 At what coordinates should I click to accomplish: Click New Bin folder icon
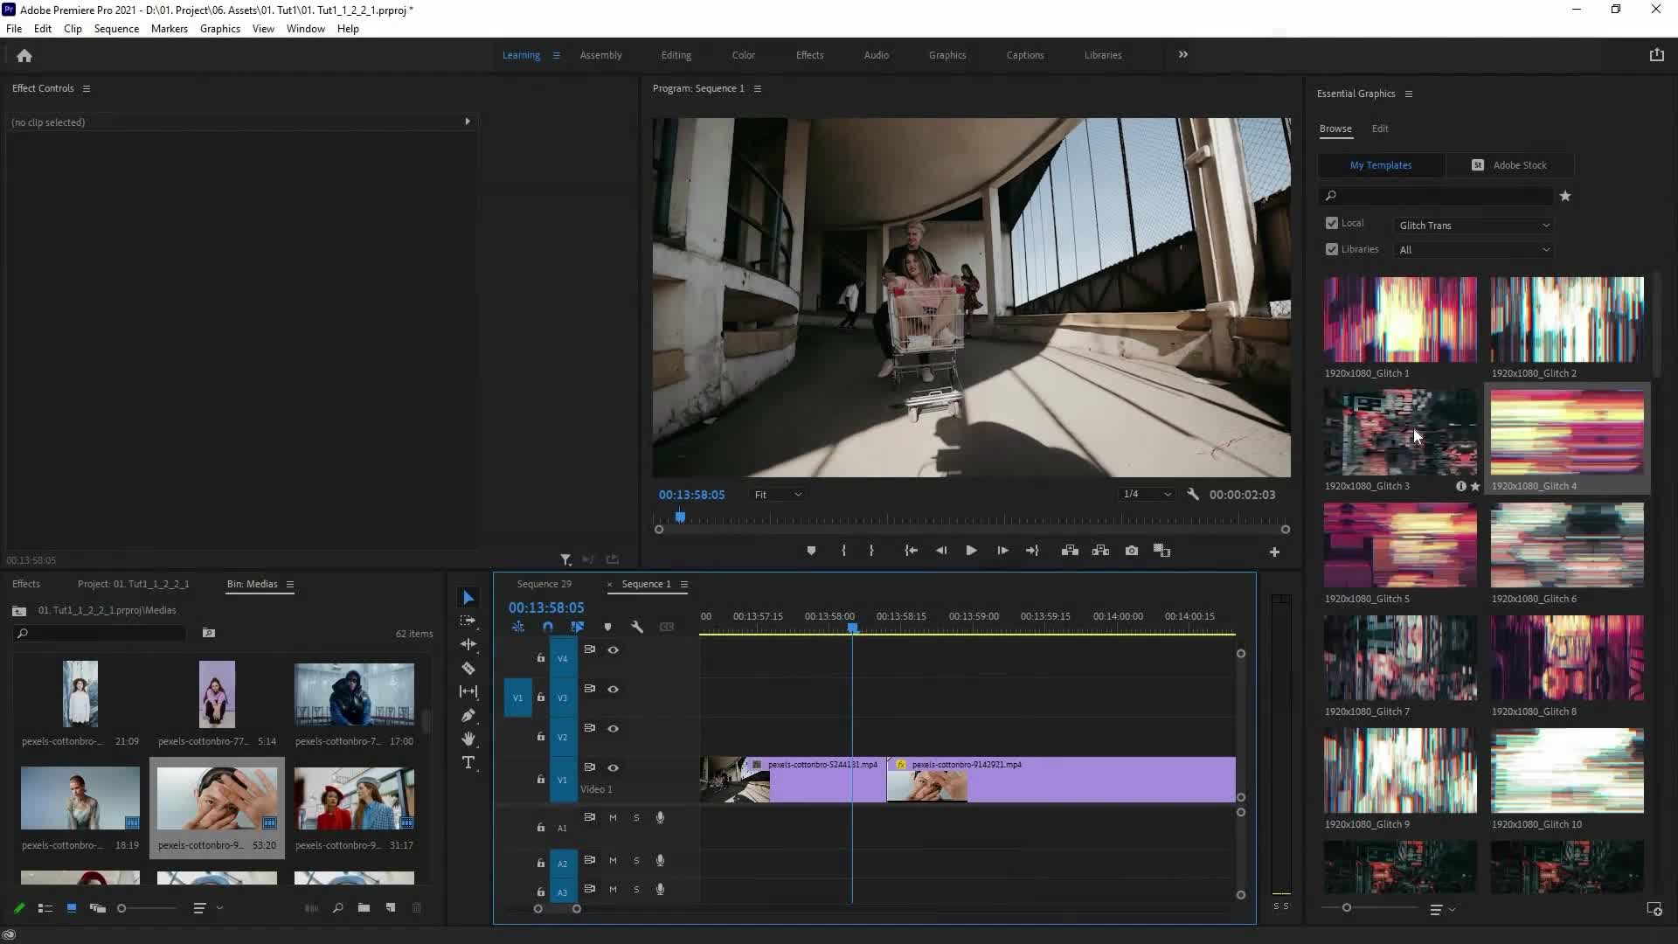point(364,908)
